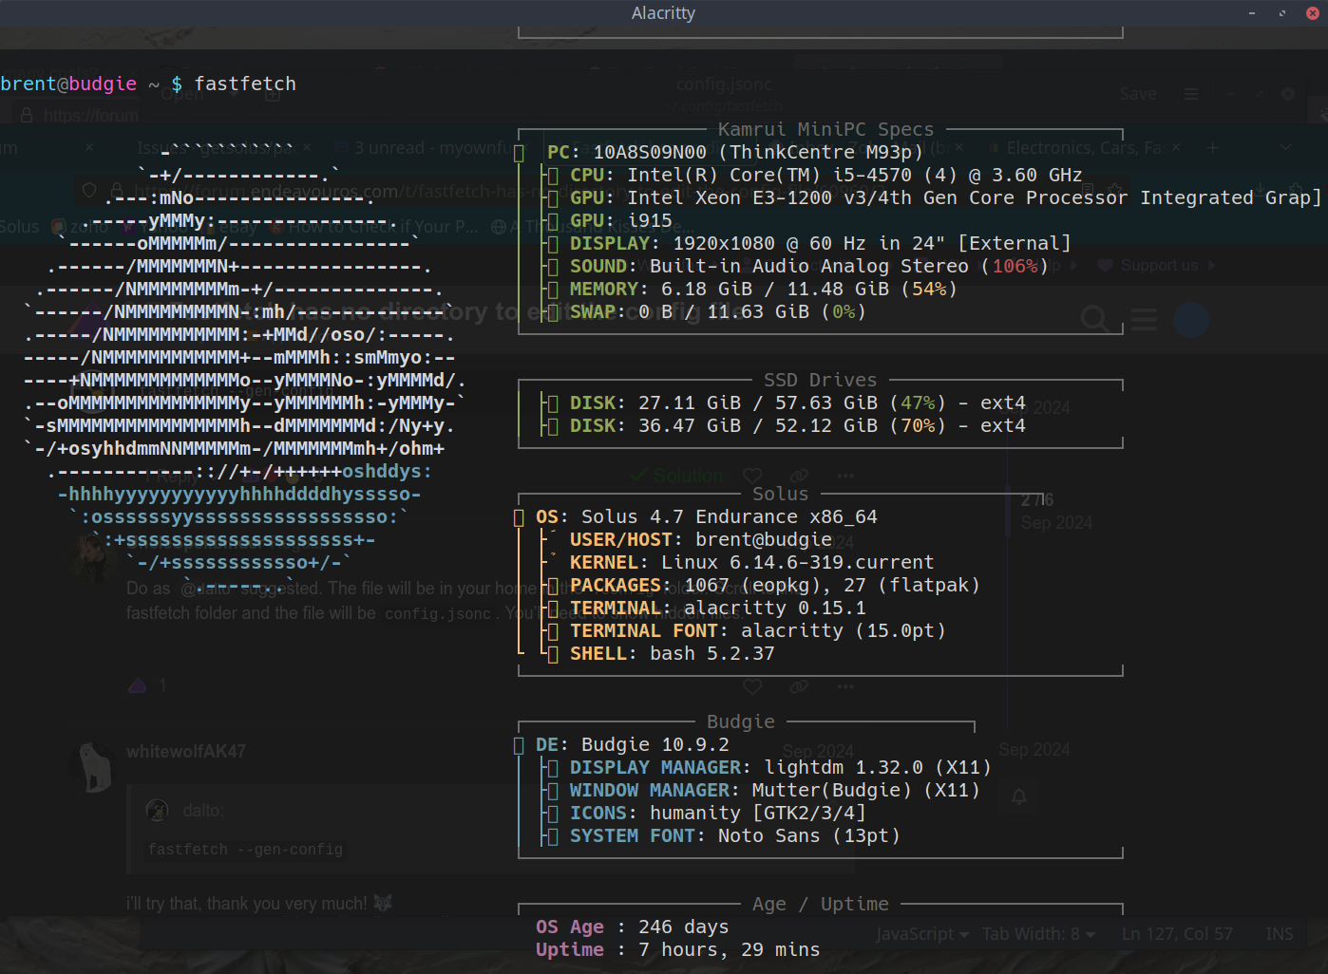Switch to the "3 unread - myownfu" tab
The image size is (1328, 974).
(432, 148)
